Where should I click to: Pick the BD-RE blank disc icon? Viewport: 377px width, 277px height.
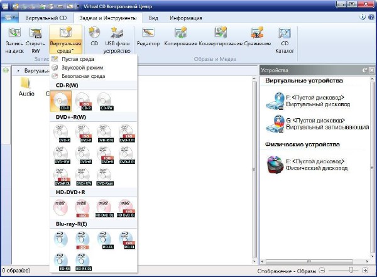pos(62,259)
